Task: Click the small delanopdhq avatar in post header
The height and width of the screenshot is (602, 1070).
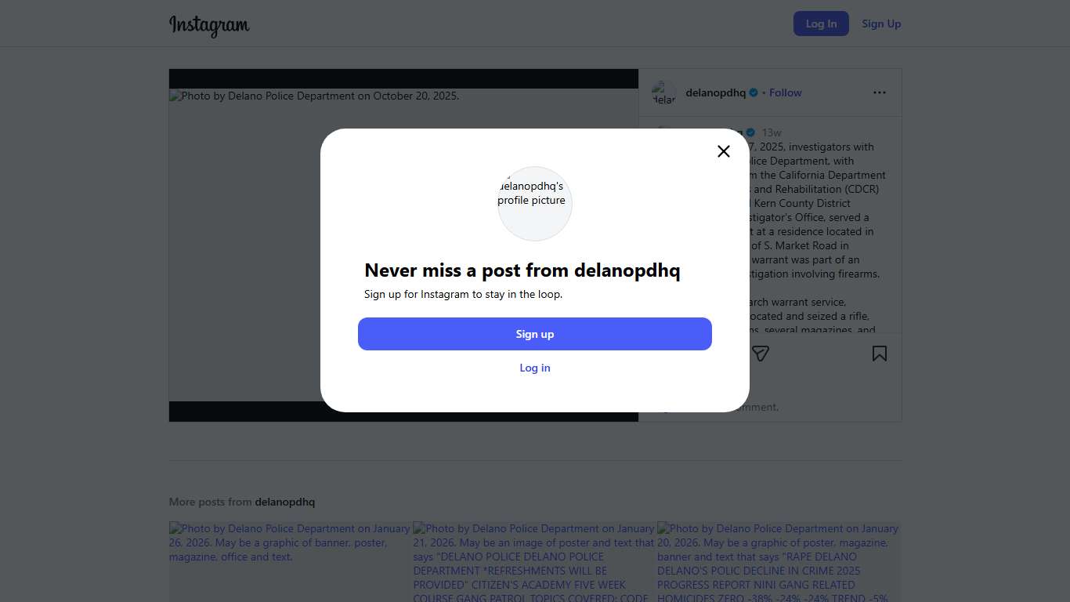Action: [663, 92]
